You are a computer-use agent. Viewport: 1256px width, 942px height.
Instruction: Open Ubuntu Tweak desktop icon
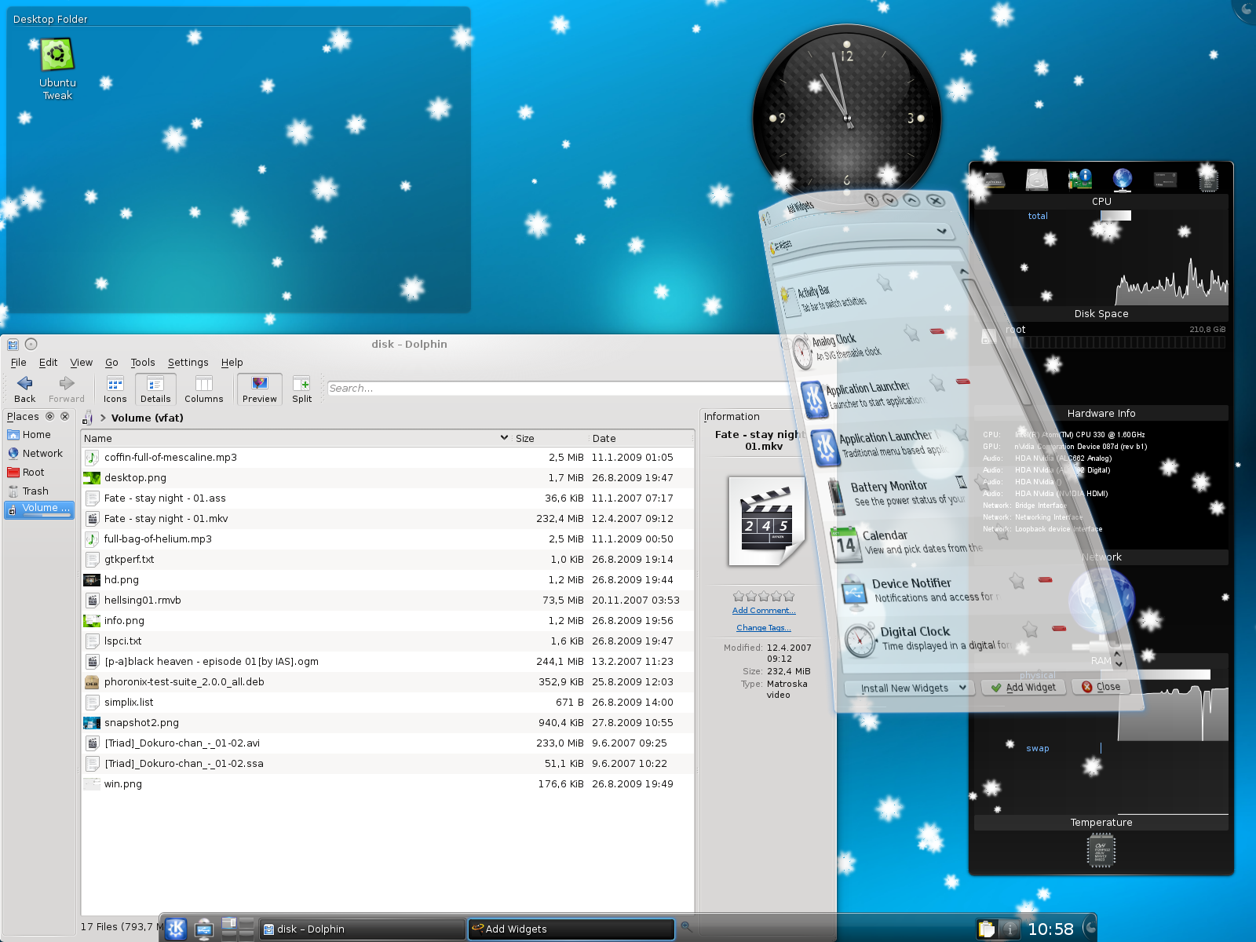click(57, 69)
